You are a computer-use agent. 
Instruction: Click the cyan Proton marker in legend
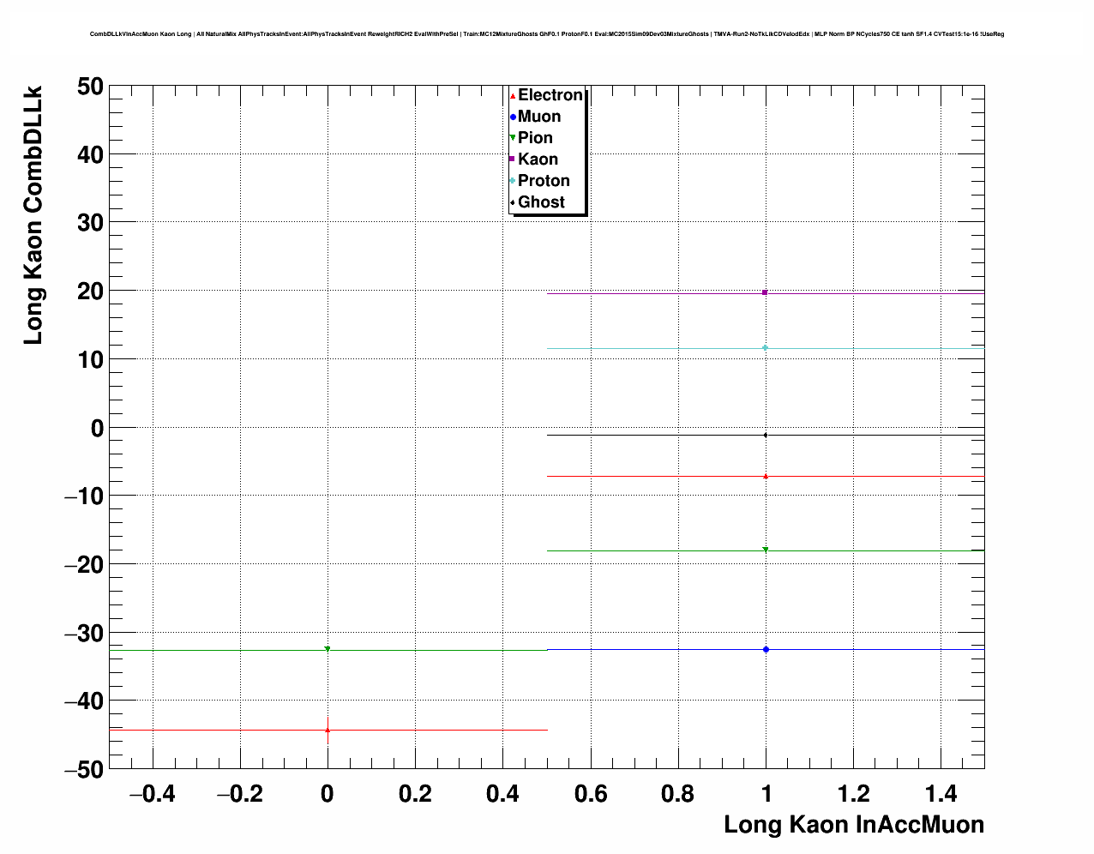pyautogui.click(x=513, y=181)
